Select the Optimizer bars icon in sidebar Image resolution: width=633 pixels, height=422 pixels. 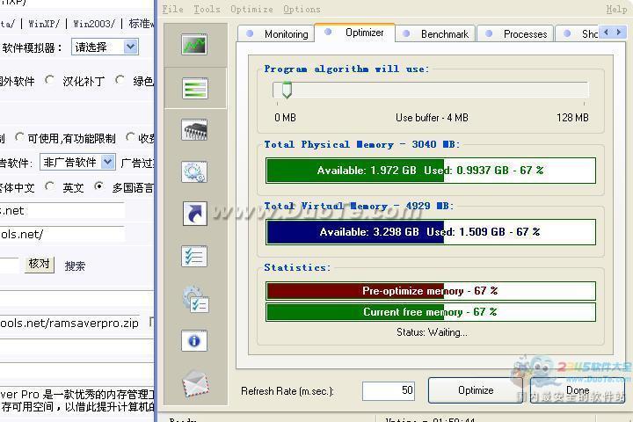coord(194,88)
